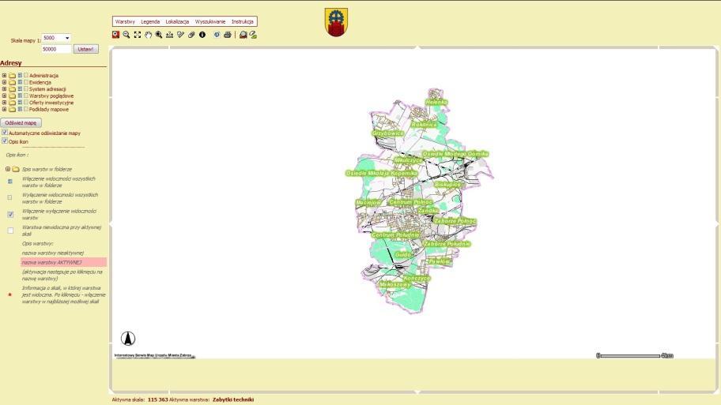Viewport: 721px width, 405px height.
Task: Expand the Oferty inwestycyjne tree node
Action: 4,103
